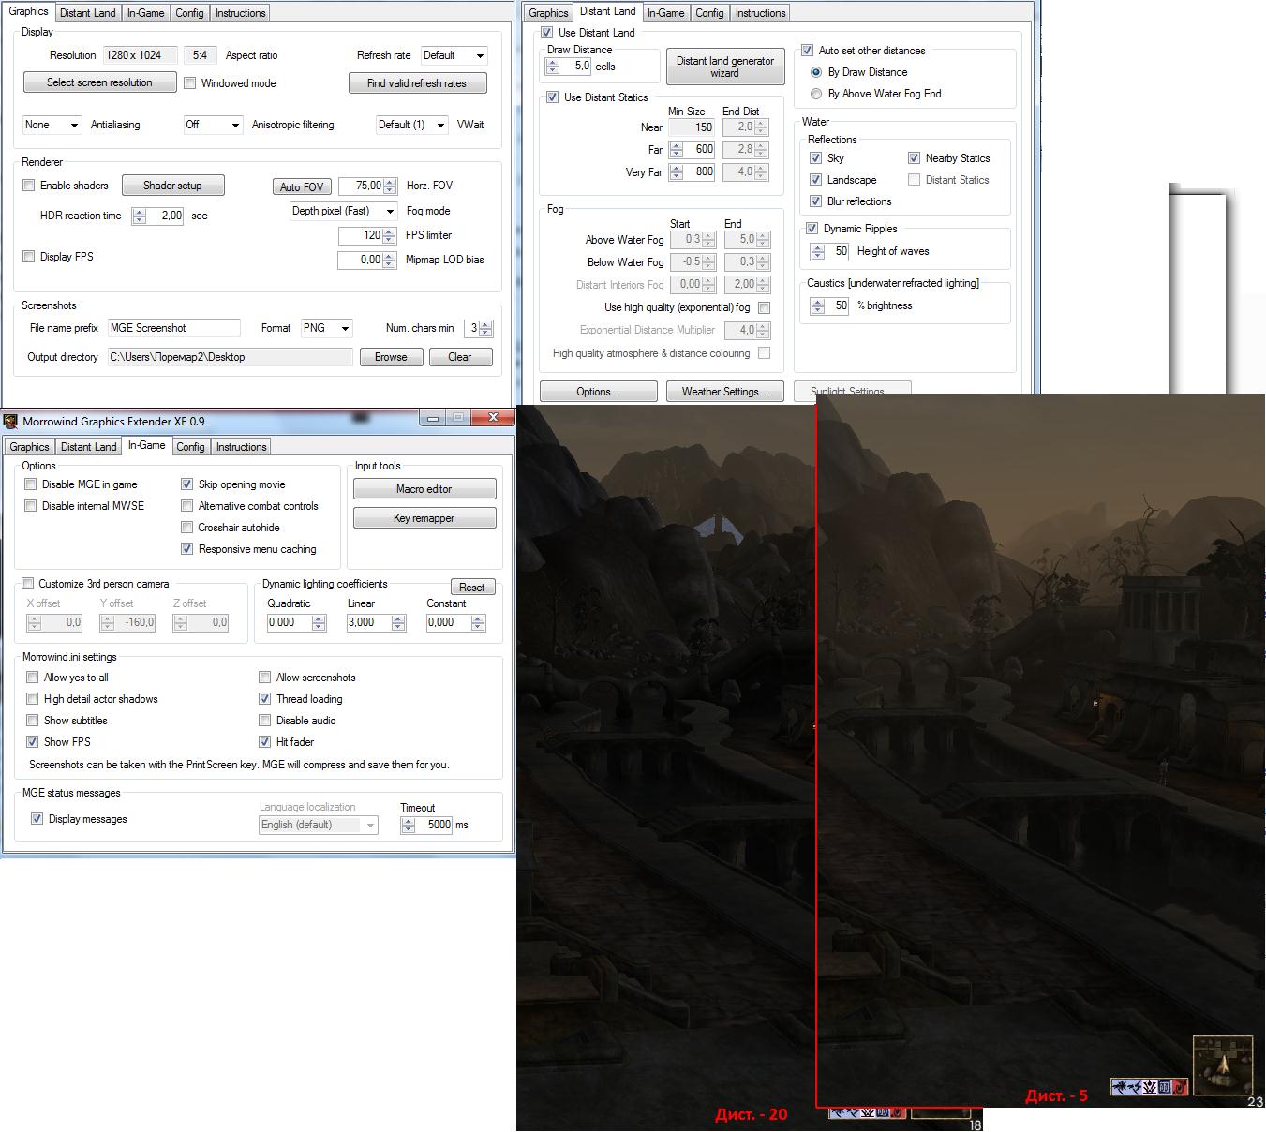
Task: Open the screenshot Format dropdown
Action: click(326, 328)
